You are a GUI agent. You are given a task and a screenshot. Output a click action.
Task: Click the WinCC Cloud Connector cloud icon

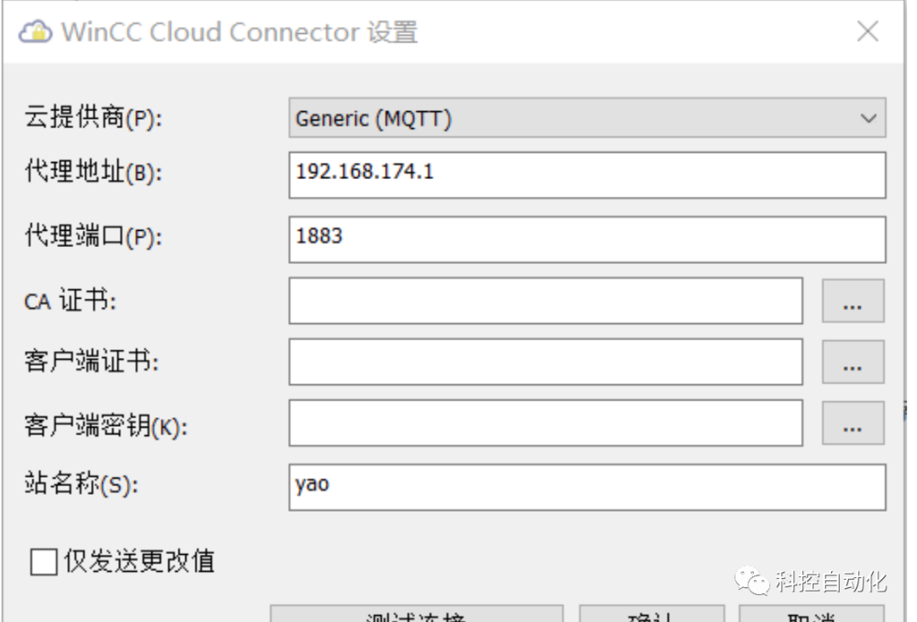coord(37,32)
